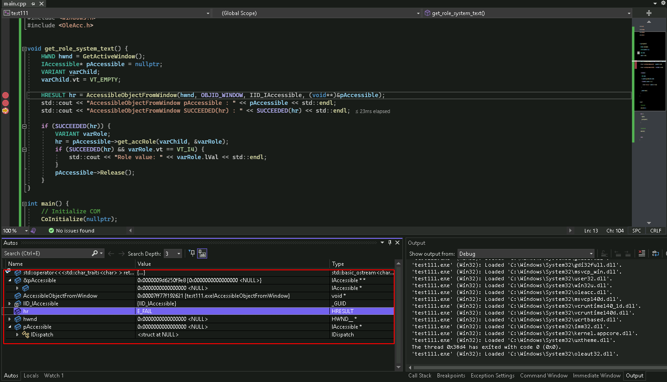The height and width of the screenshot is (382, 667).
Task: Click the No issues found status icon
Action: coord(52,231)
